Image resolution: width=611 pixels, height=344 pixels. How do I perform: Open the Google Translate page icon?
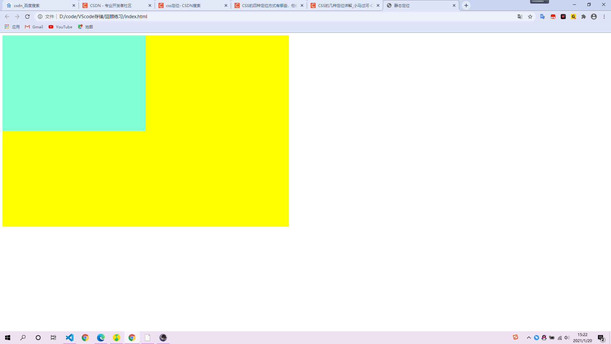[520, 17]
